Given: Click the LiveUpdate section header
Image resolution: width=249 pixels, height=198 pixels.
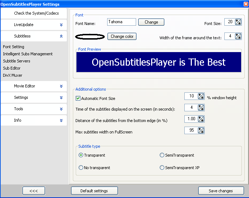Looking at the screenshot, I should pos(34,25).
